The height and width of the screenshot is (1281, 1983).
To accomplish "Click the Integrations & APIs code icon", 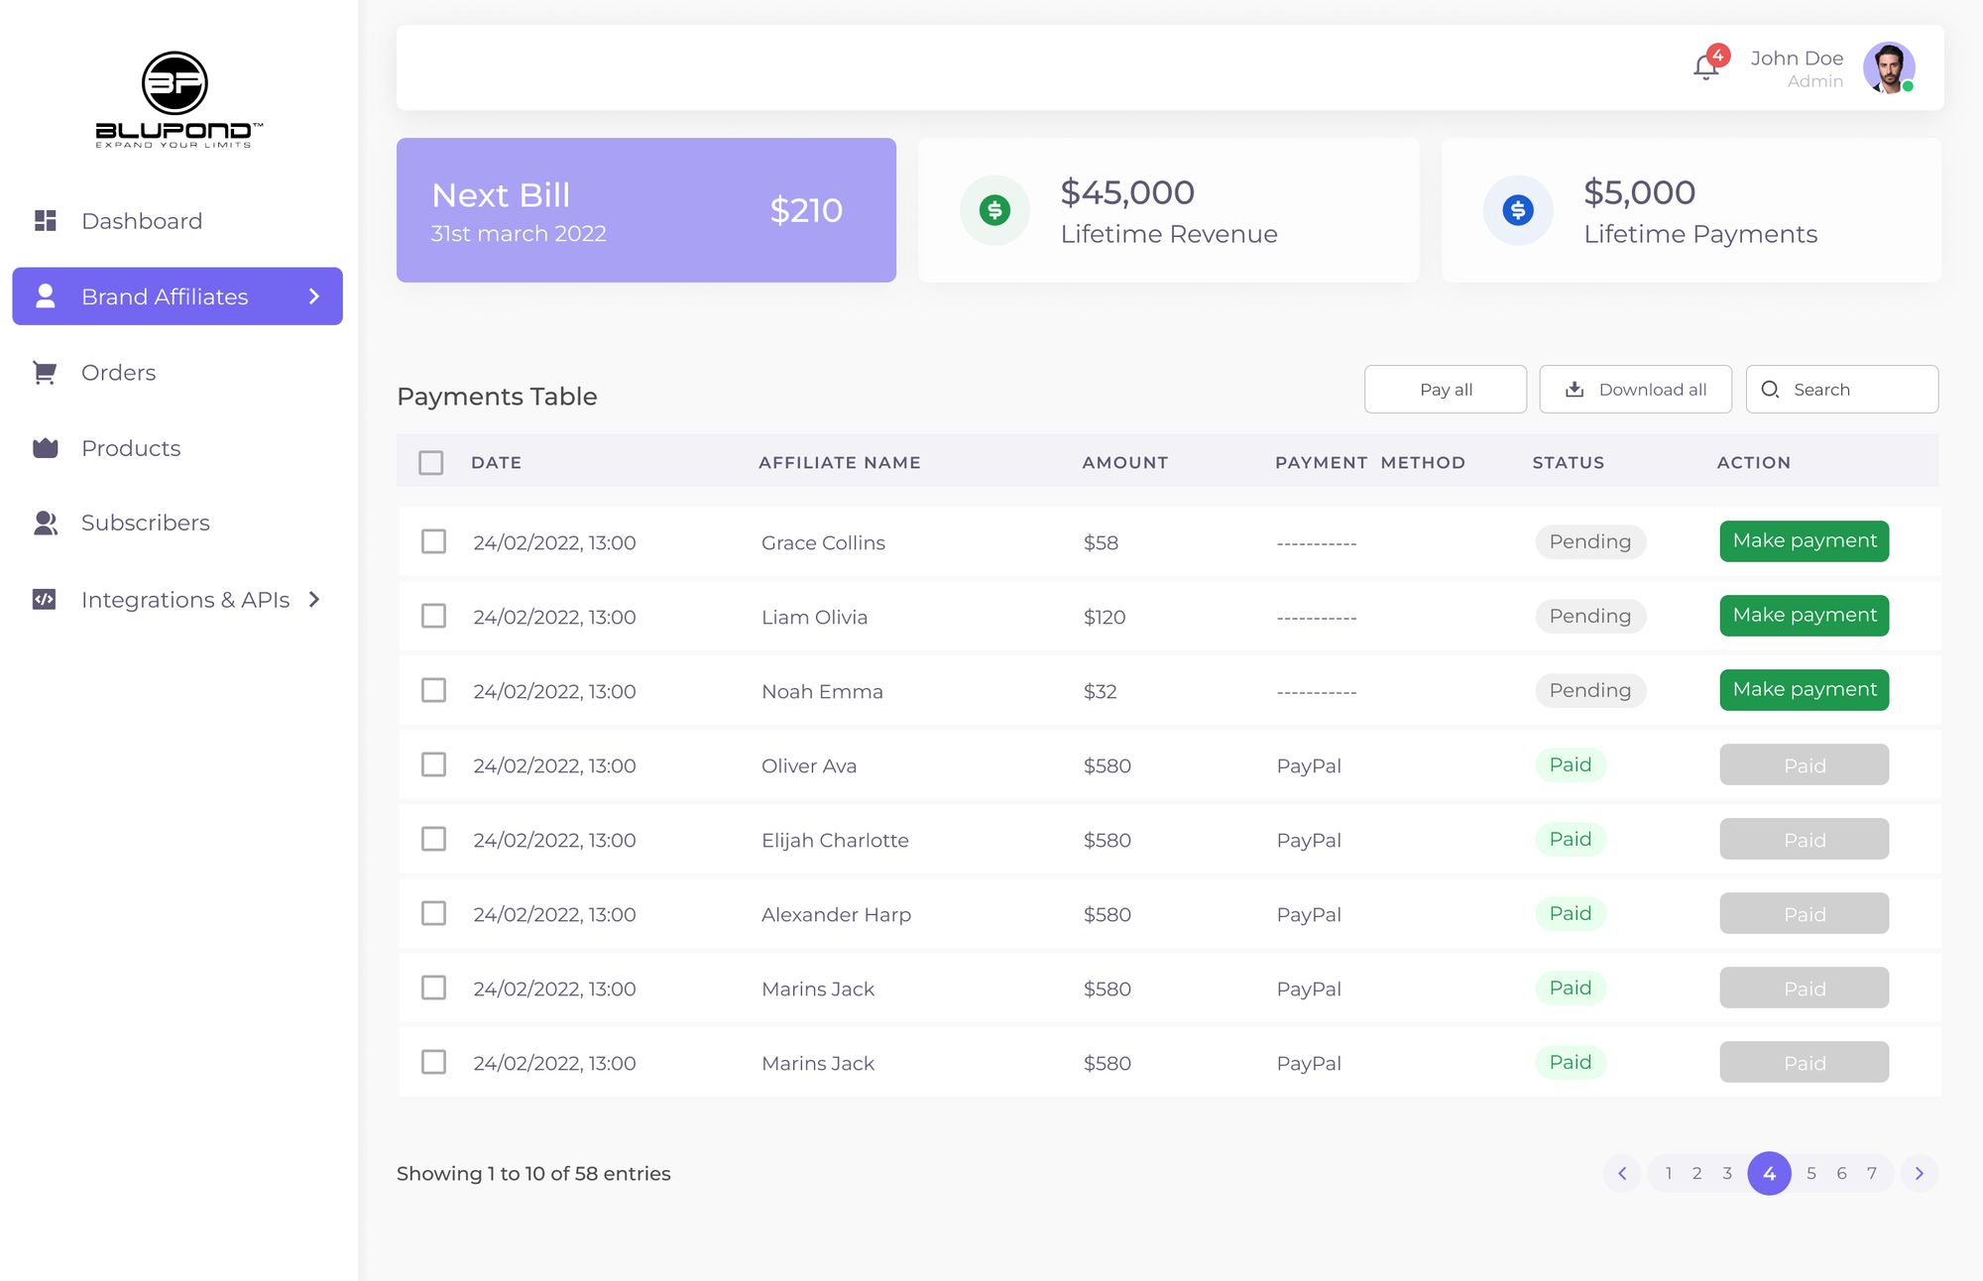I will pyautogui.click(x=45, y=599).
